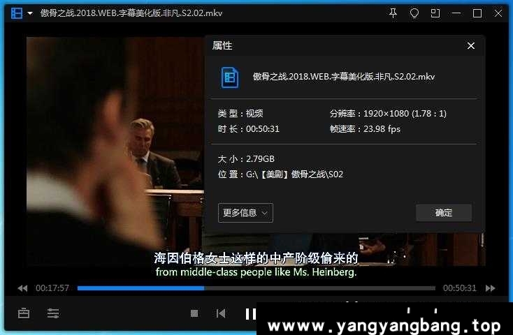Viewport: 513px width, 335px height.
Task: Click the elapsed time 00:17:57
Action: click(x=52, y=288)
